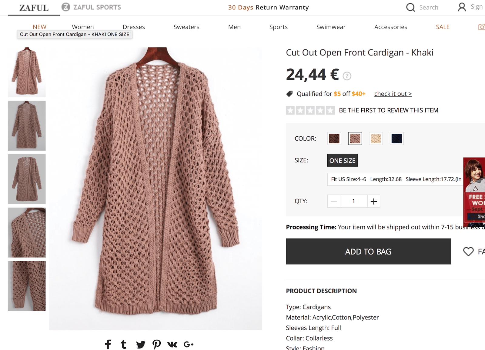Select the ONE SIZE option
The image size is (485, 350).
click(342, 160)
